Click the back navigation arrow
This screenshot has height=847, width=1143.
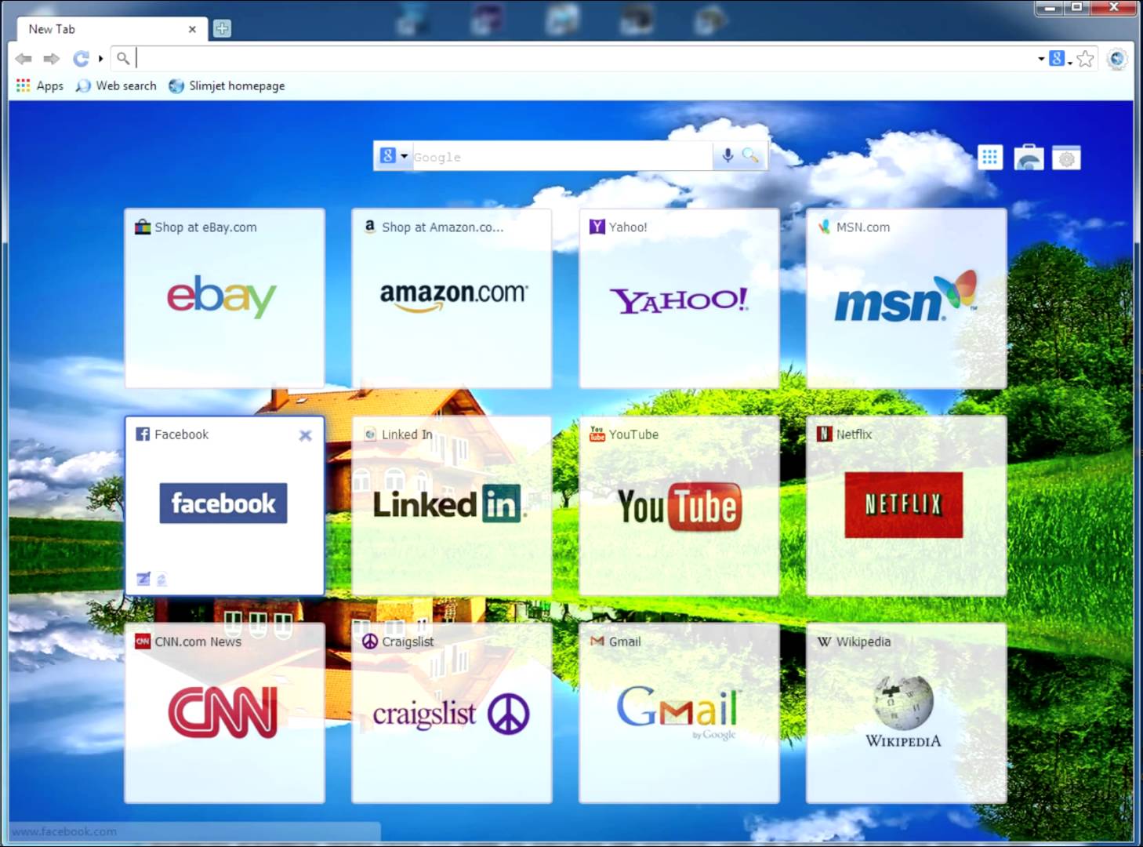[x=24, y=59]
